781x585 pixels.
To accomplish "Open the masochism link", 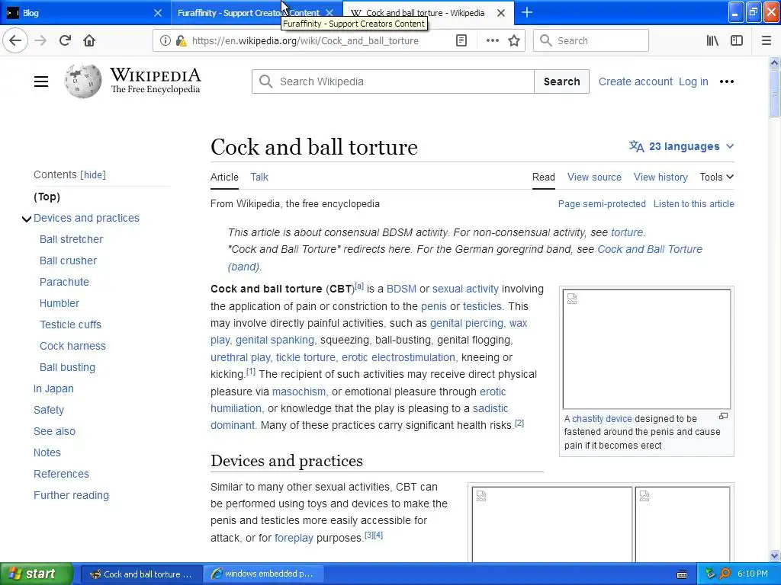I will point(299,392).
